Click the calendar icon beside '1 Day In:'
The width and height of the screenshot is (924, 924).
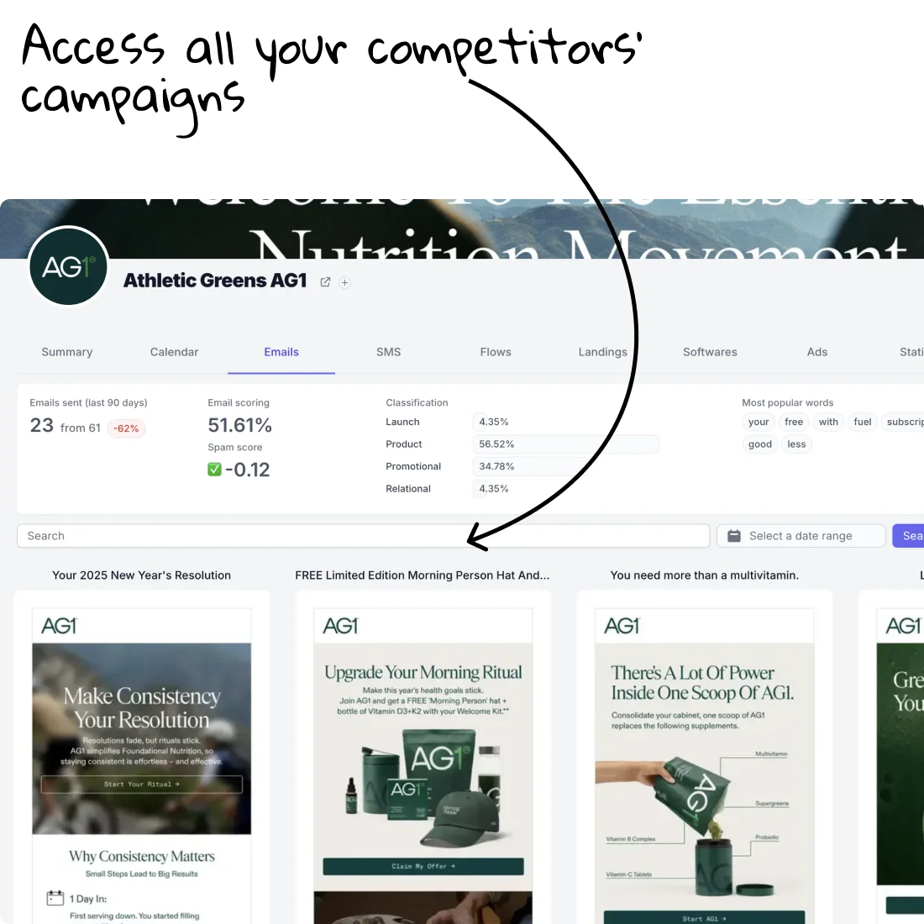[55, 898]
